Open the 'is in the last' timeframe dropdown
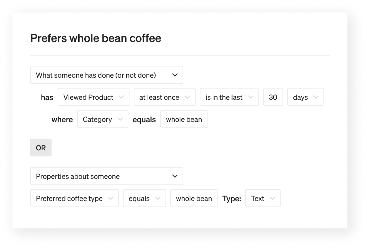 pos(229,97)
